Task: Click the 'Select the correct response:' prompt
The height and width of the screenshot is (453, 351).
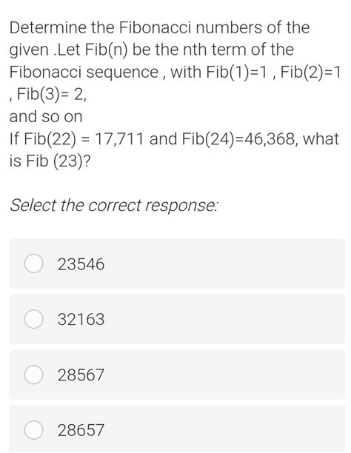Action: click(x=114, y=206)
